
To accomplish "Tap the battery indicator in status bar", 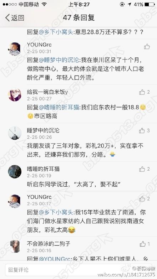I will [150, 4].
